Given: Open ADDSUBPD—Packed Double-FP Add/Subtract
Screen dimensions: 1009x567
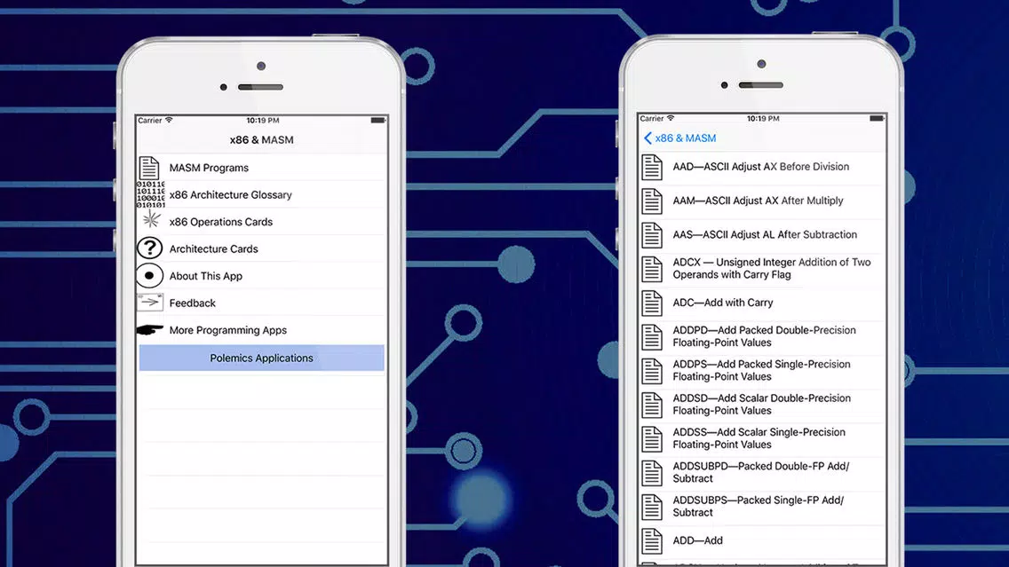Looking at the screenshot, I should tap(762, 473).
